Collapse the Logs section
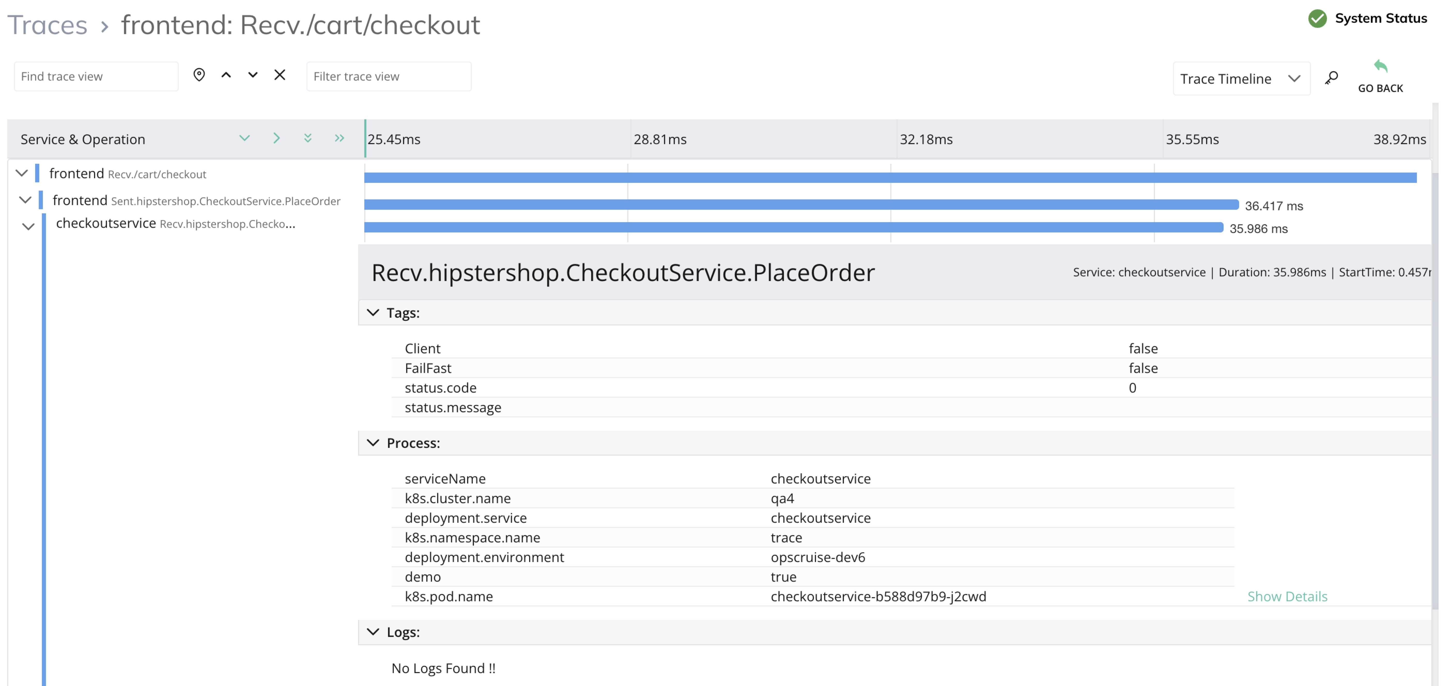Screen dimensions: 1451x686 (373, 632)
